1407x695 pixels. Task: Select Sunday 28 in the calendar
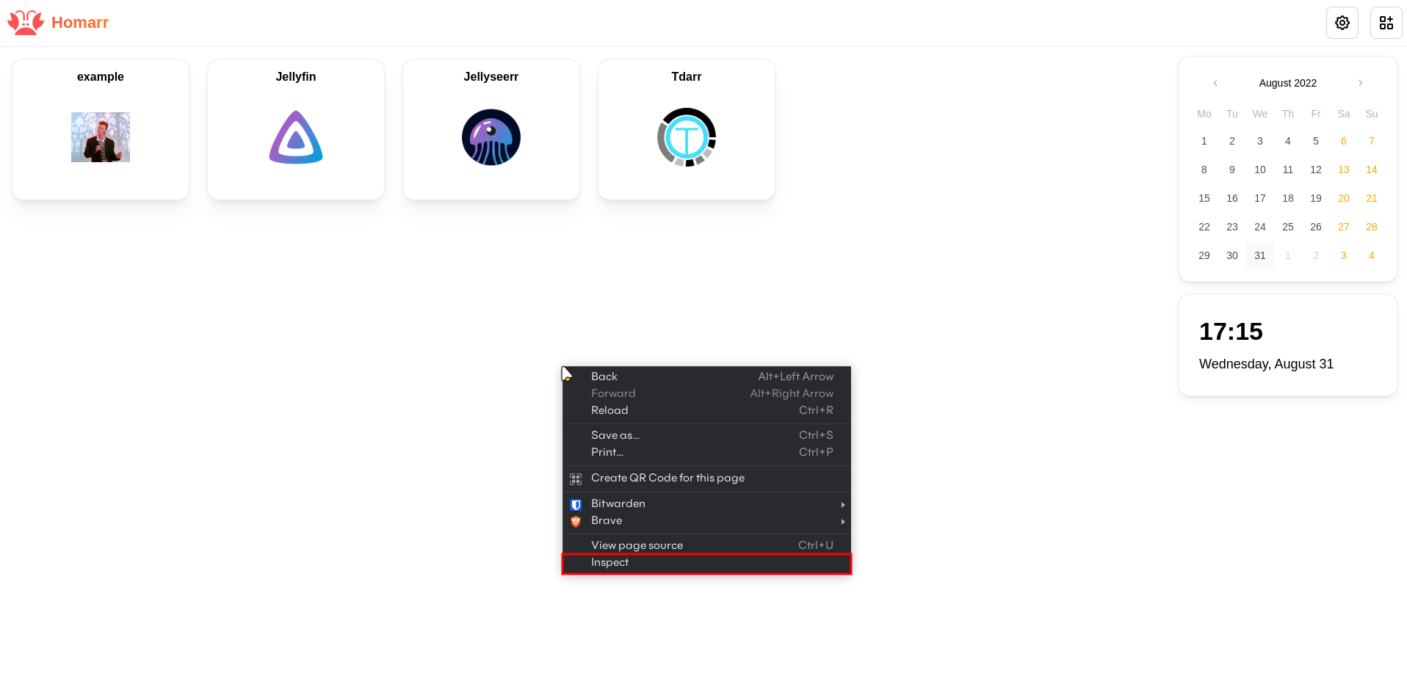[x=1372, y=227]
